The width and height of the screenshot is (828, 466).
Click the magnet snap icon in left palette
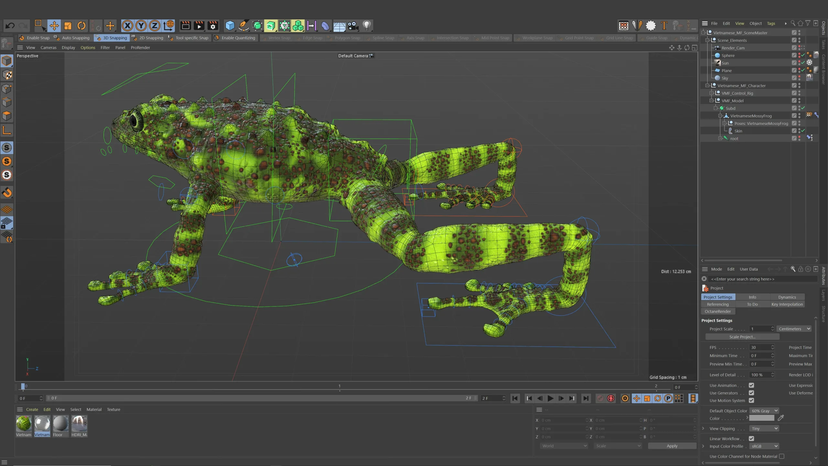pyautogui.click(x=7, y=192)
